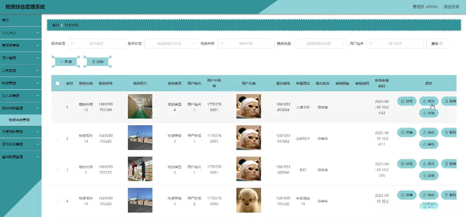Click the search icon in 用户姓名 field

click(x=371, y=43)
